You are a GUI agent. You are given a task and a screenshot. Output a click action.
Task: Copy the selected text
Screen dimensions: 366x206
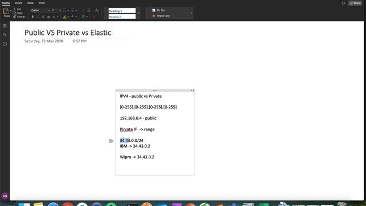click(18, 13)
